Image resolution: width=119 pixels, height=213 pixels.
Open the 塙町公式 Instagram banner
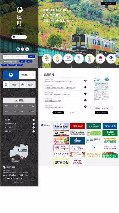(61, 148)
